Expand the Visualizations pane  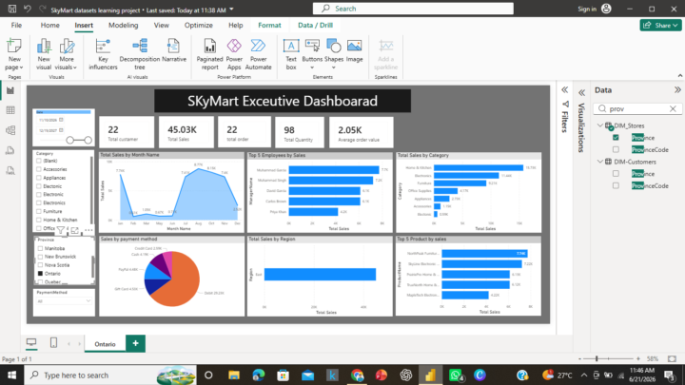click(x=581, y=92)
